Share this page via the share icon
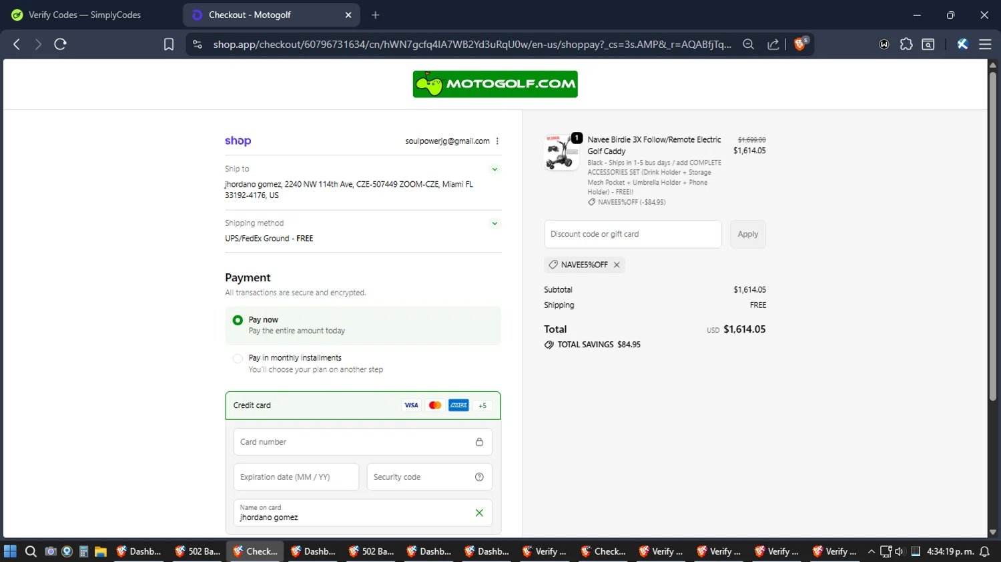The width and height of the screenshot is (1001, 562). click(773, 44)
